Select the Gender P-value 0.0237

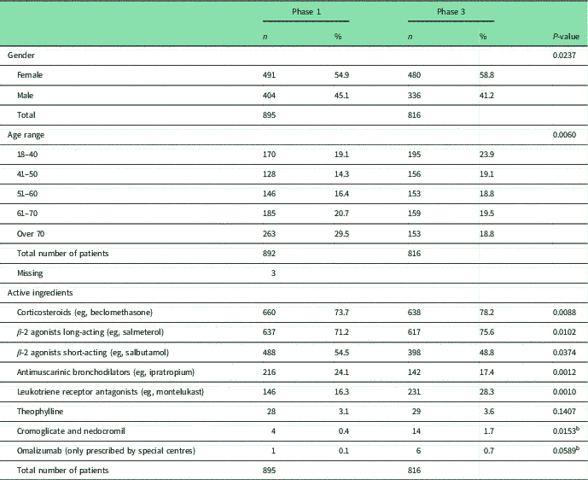coord(567,56)
